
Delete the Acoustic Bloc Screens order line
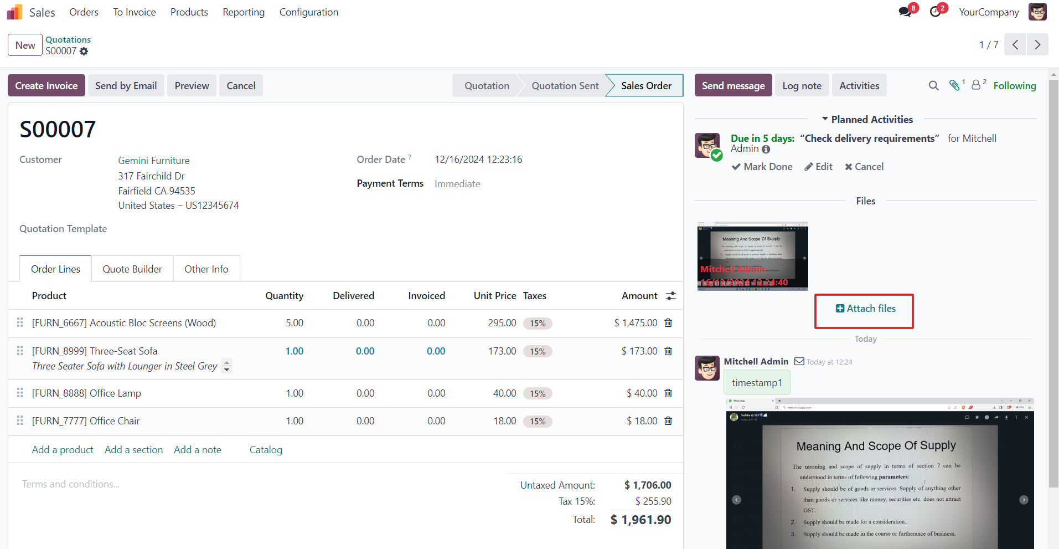click(668, 323)
